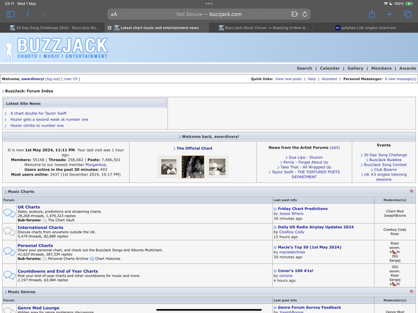Switch to 30 Day Song Challenge tab
The width and height of the screenshot is (418, 313).
pos(54,27)
